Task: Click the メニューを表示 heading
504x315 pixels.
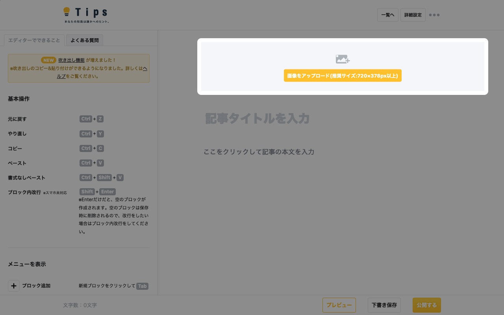Action: pyautogui.click(x=27, y=264)
